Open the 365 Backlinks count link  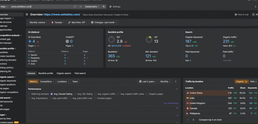tap(112, 56)
